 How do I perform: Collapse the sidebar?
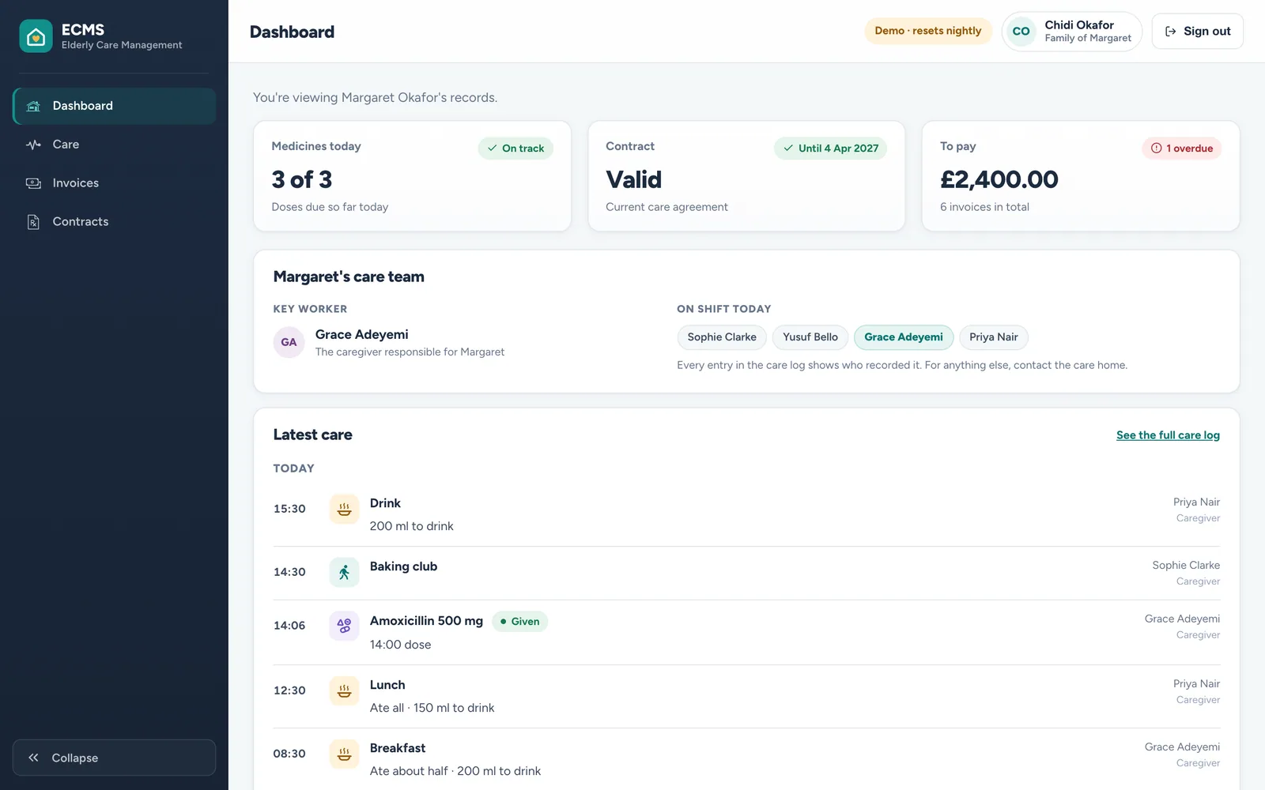[x=114, y=758]
